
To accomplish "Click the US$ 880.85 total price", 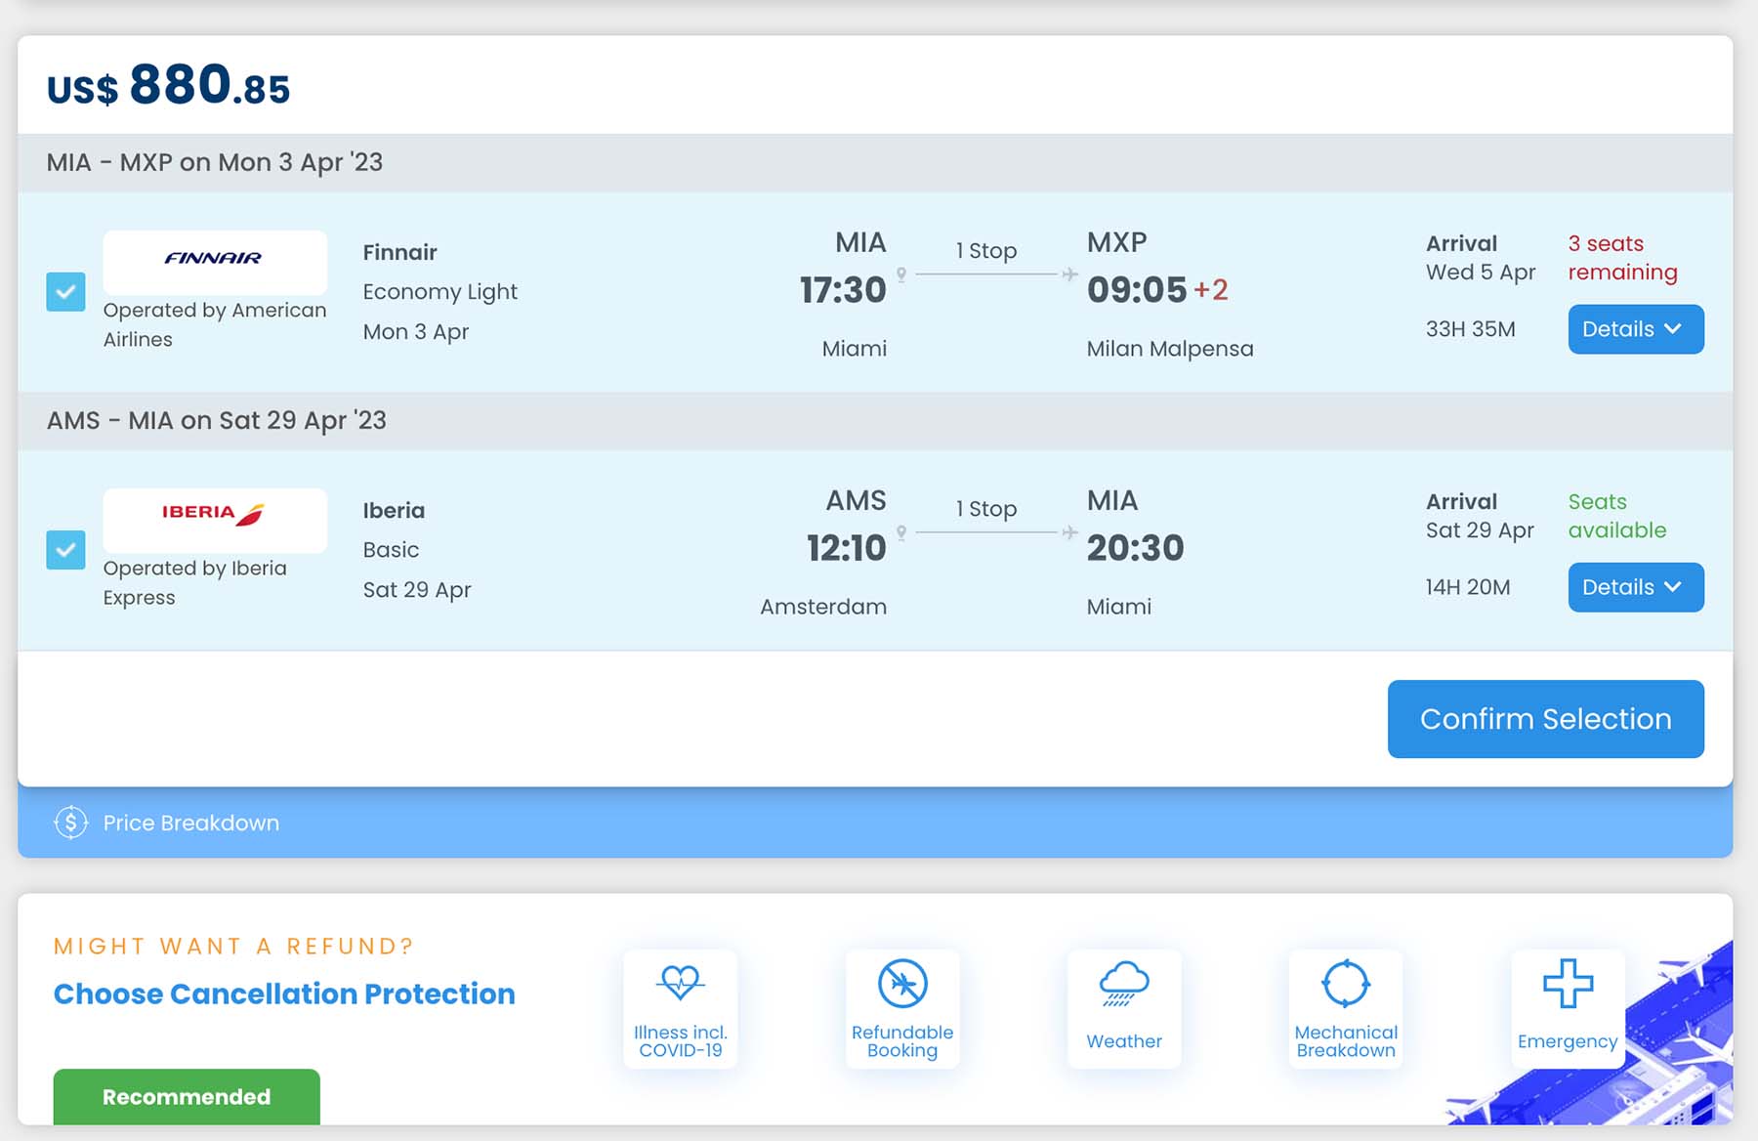I will 169,85.
